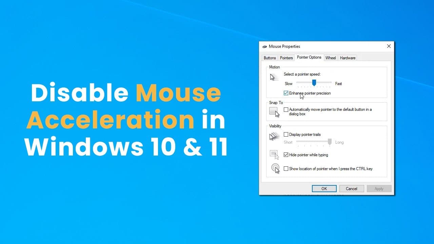The image size is (434, 244).
Task: Click the 'Select a pointer speed:' label
Action: click(x=302, y=74)
